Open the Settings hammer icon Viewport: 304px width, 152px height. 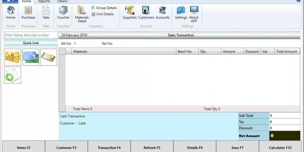181,13
